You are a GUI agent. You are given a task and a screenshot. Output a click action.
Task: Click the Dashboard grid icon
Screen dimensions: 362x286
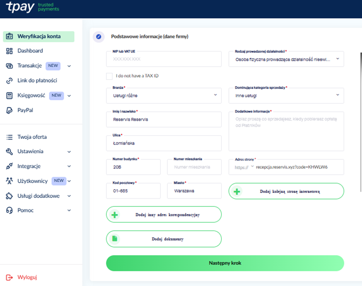coord(10,51)
